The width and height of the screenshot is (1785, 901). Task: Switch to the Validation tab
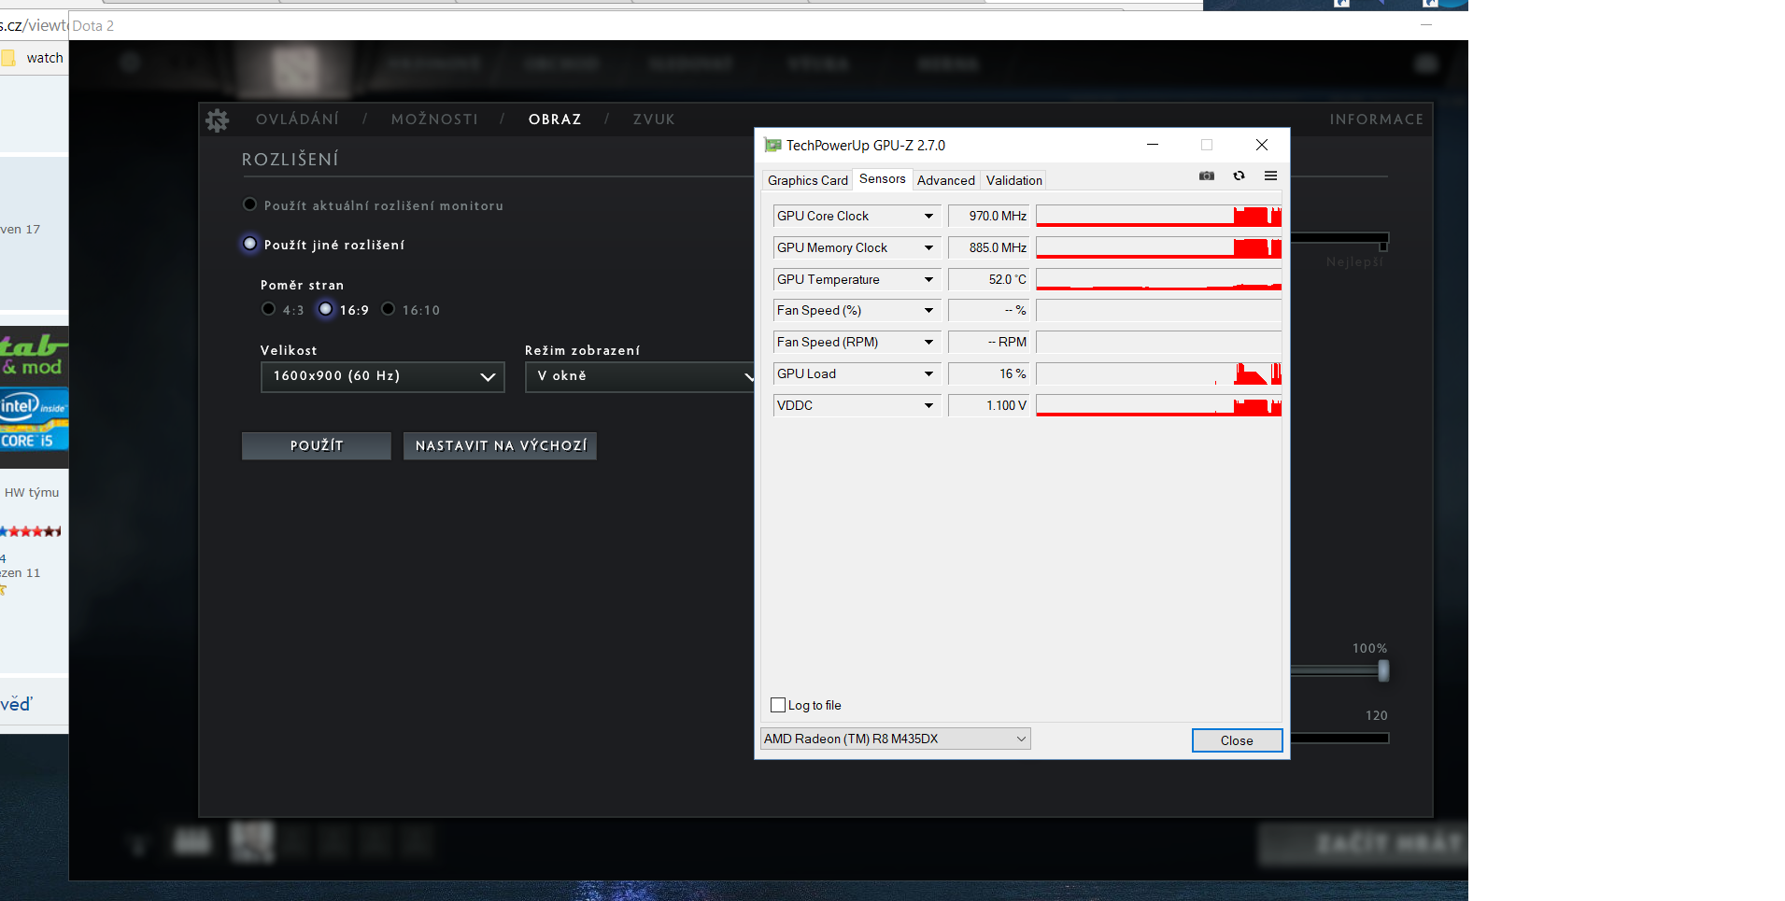1014,180
